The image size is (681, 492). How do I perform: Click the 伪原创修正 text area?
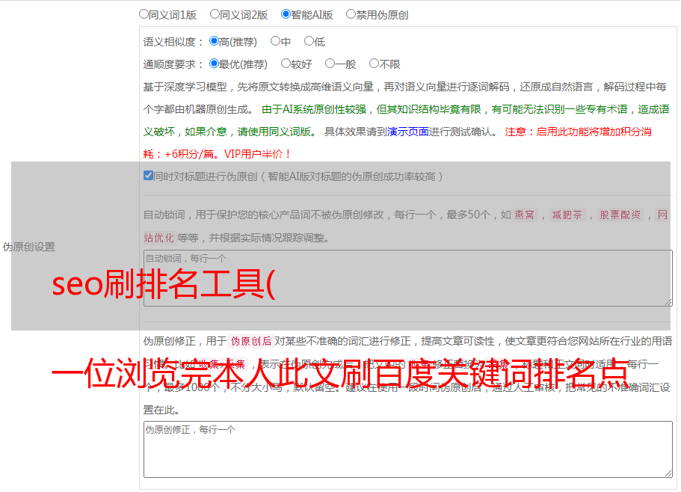click(408, 449)
